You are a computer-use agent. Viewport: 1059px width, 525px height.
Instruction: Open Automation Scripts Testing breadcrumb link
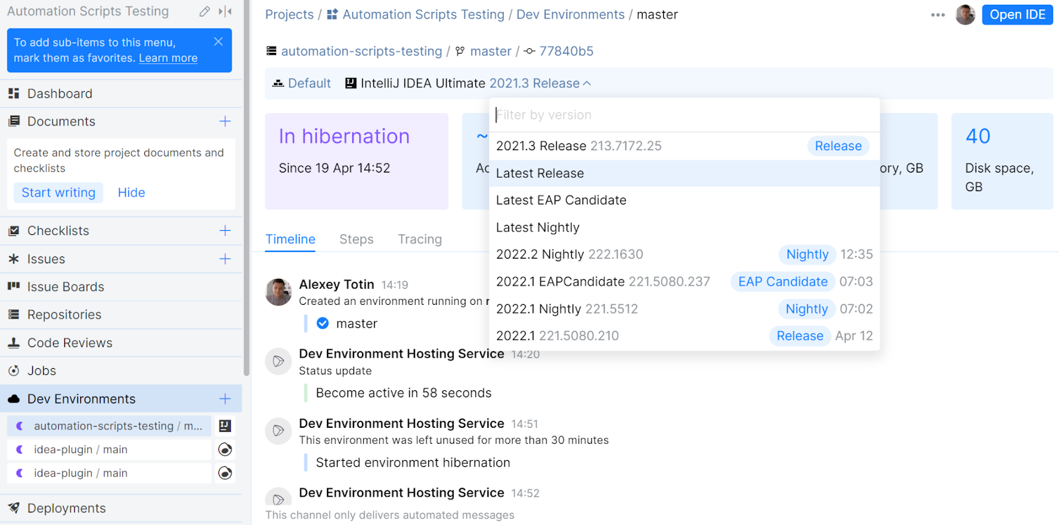point(416,15)
